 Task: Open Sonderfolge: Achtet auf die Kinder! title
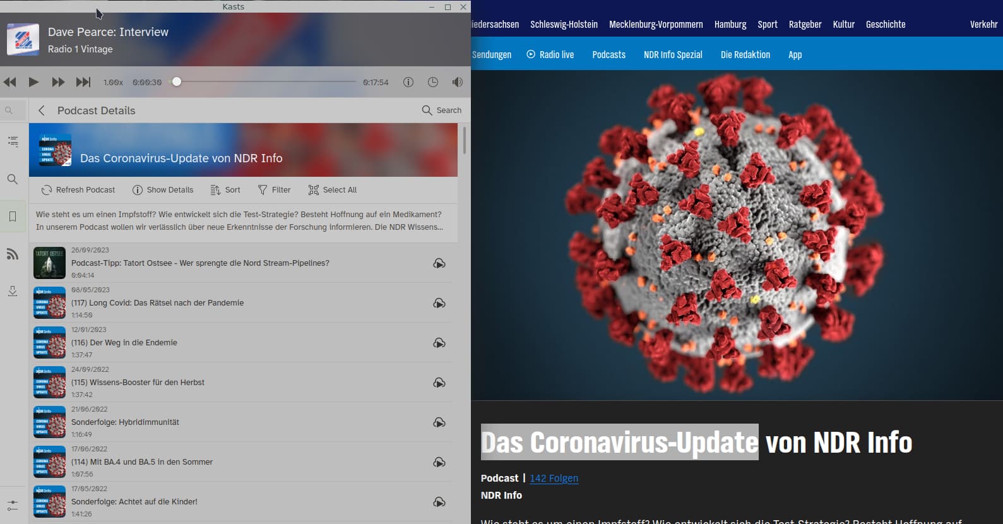tap(134, 502)
